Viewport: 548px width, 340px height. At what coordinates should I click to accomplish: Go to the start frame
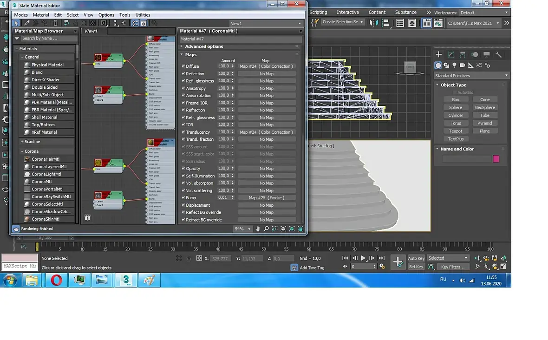pos(345,258)
